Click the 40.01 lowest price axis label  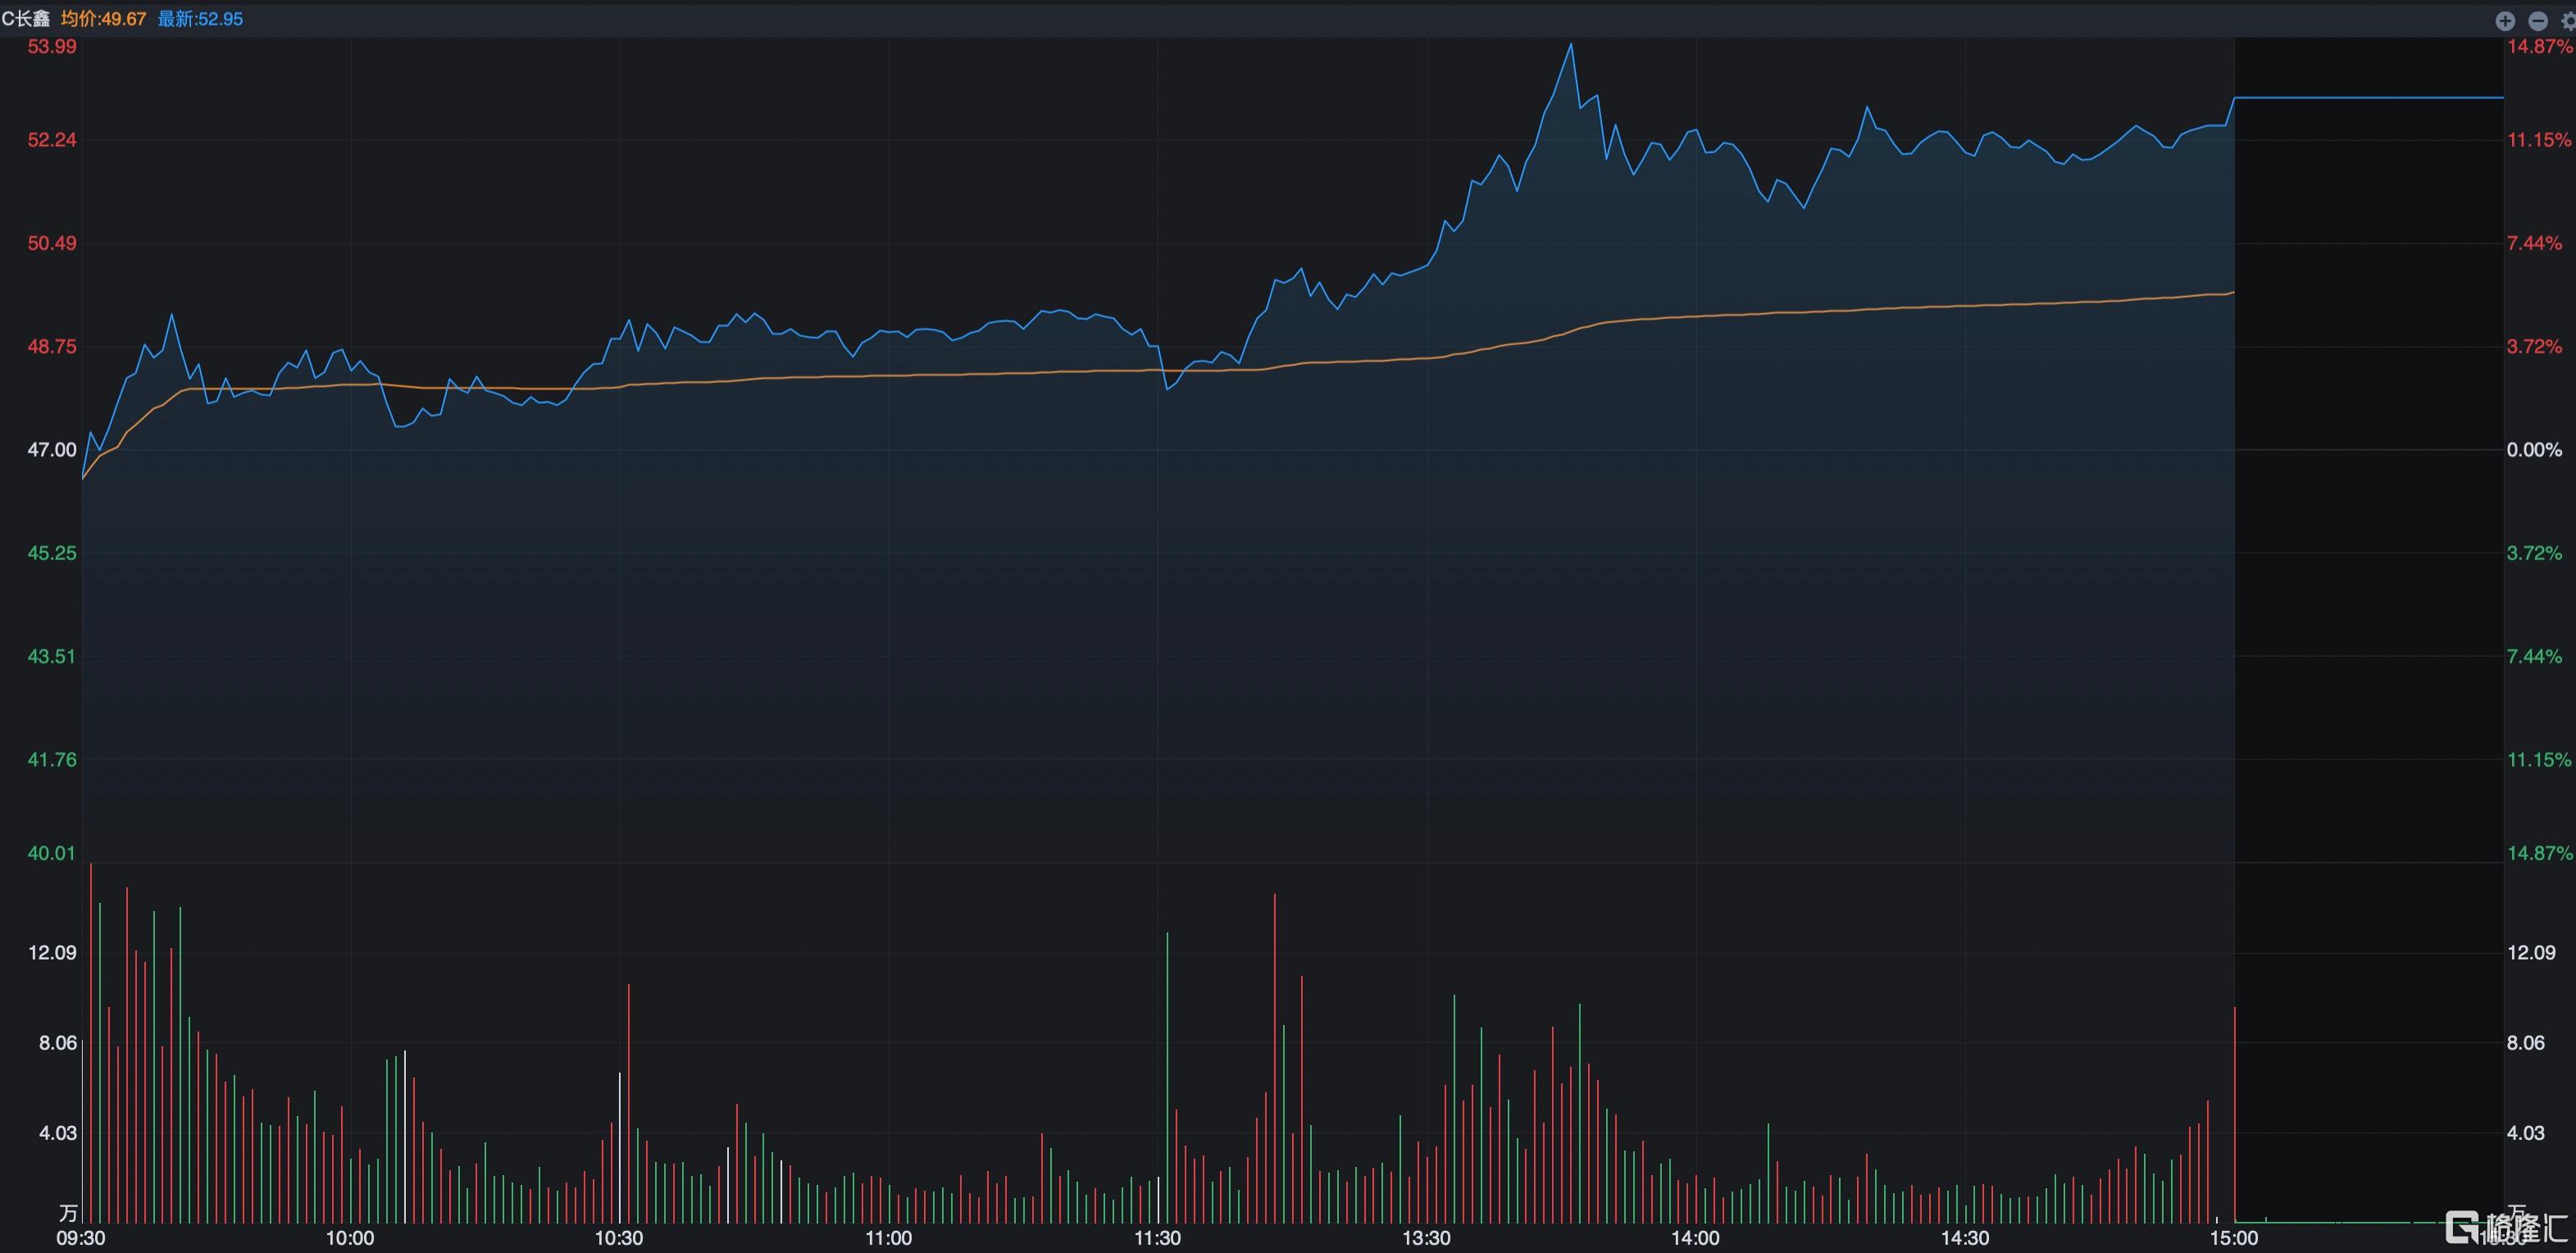[x=52, y=853]
